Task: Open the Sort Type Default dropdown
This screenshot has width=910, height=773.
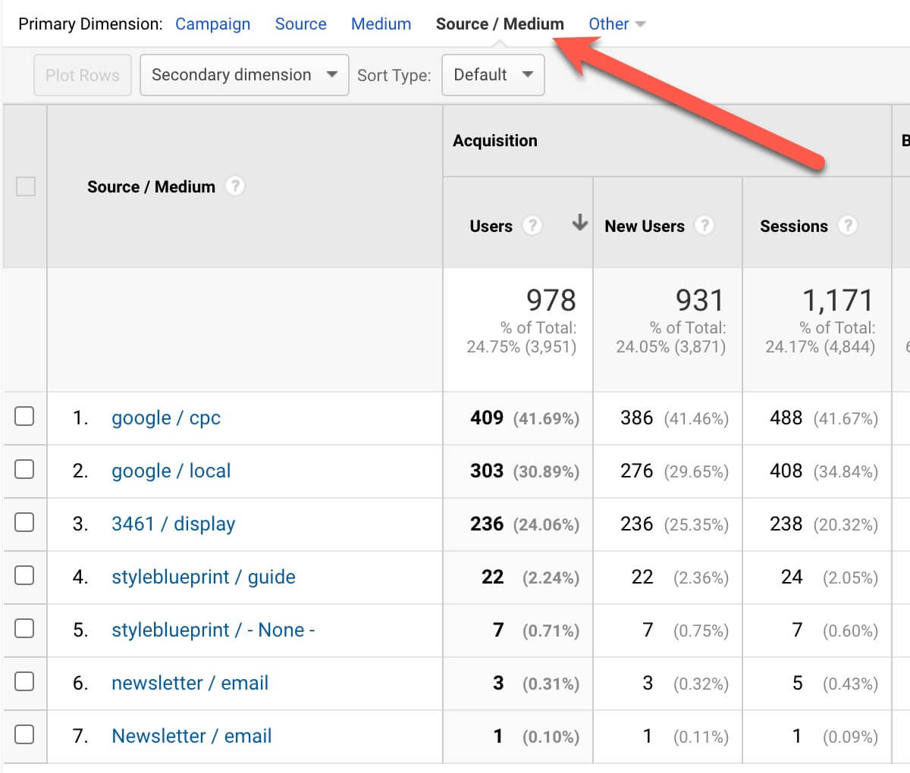Action: [493, 75]
